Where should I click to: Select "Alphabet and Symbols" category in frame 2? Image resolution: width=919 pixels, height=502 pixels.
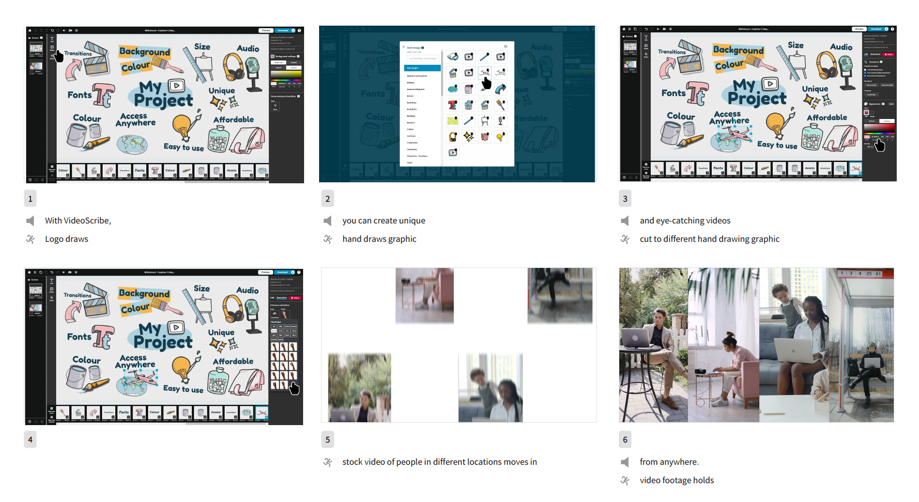pos(417,76)
